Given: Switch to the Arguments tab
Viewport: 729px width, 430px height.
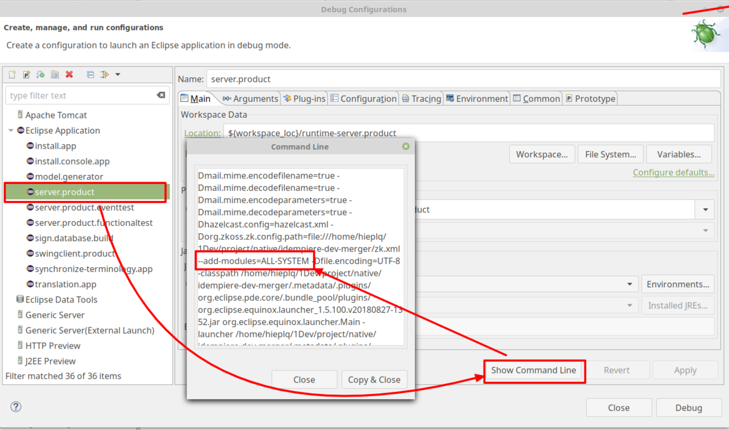Looking at the screenshot, I should tap(250, 98).
